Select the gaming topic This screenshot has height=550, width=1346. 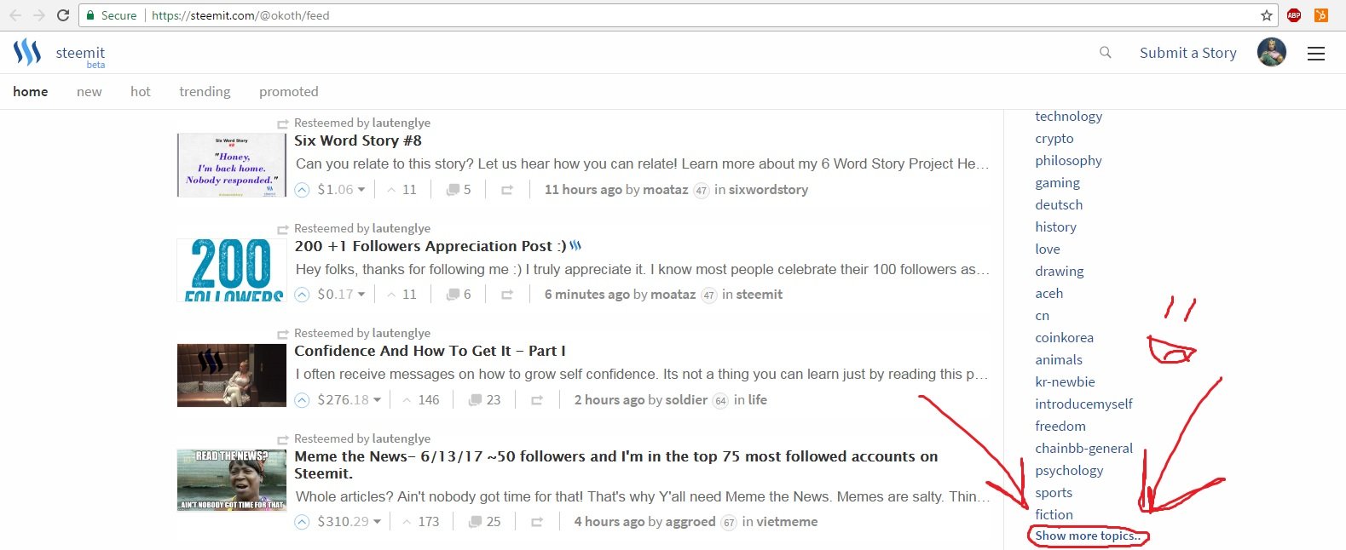[x=1057, y=183]
